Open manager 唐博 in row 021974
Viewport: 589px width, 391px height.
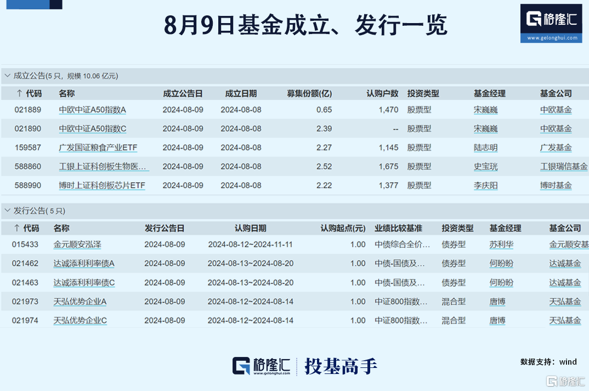point(497,321)
